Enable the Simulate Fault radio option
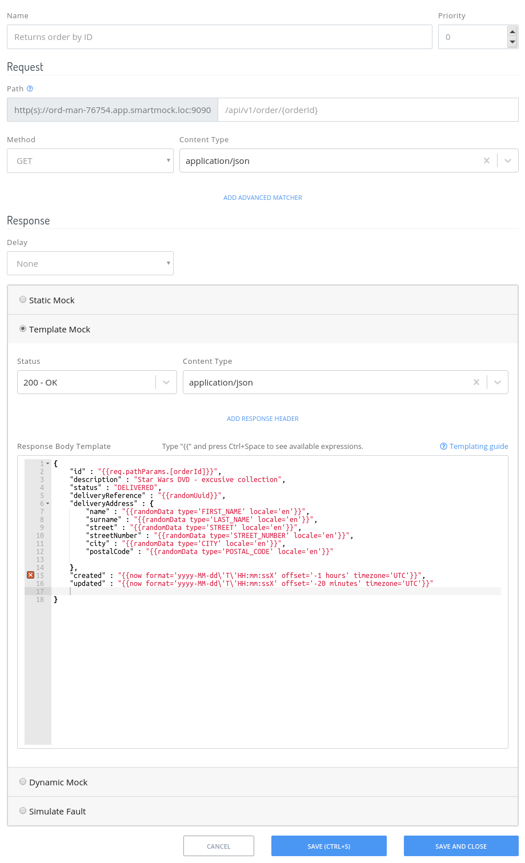This screenshot has height=863, width=525. pos(23,811)
